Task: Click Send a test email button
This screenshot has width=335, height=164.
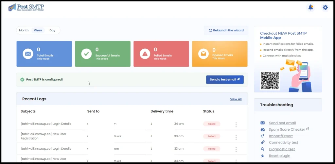Action: click(225, 79)
